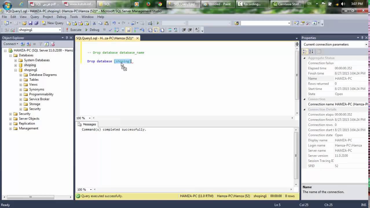
Task: Click the Categorized view icon in Properties
Action: pyautogui.click(x=305, y=51)
